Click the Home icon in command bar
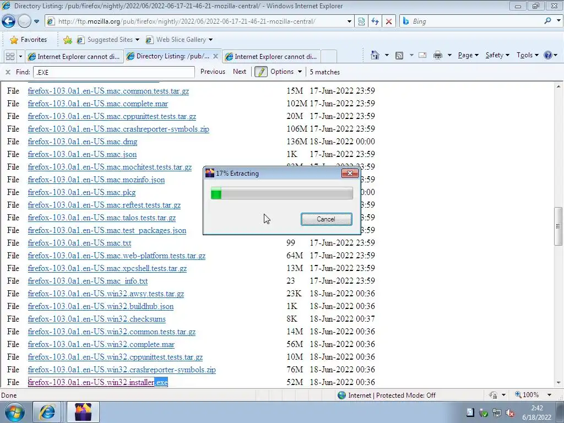Screen dimensions: 564x423 coord(375,55)
